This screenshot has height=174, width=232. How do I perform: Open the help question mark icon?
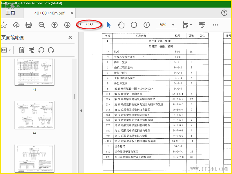point(224,13)
